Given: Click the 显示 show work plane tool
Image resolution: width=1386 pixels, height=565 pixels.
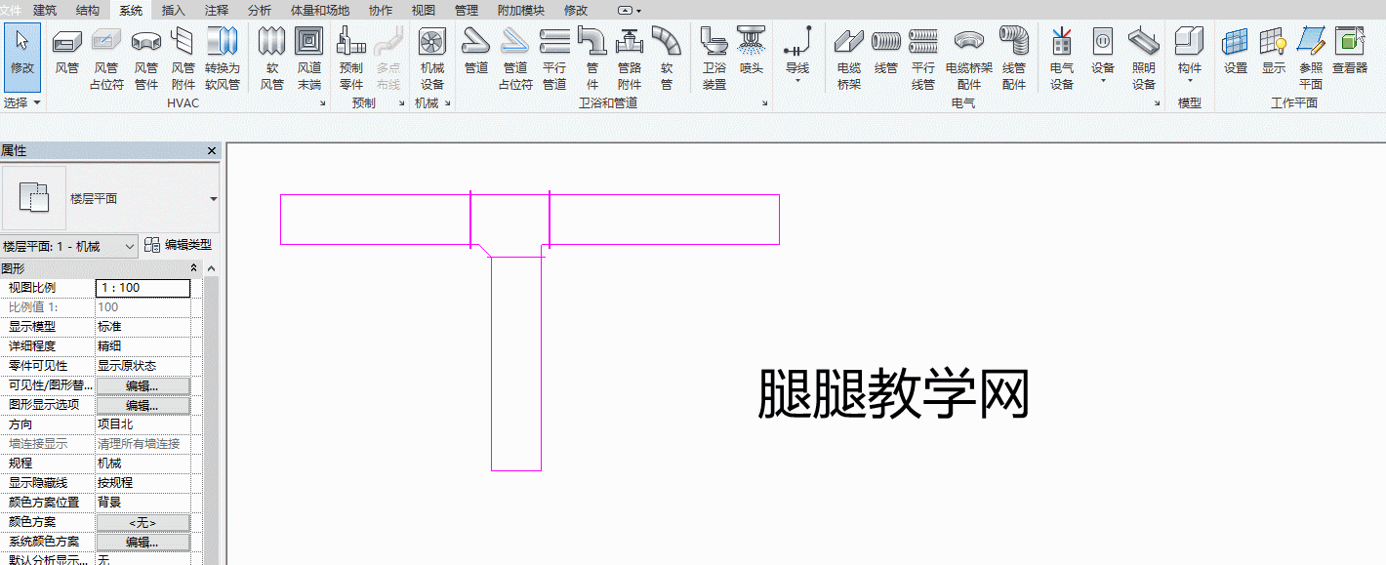Looking at the screenshot, I should point(1274,51).
